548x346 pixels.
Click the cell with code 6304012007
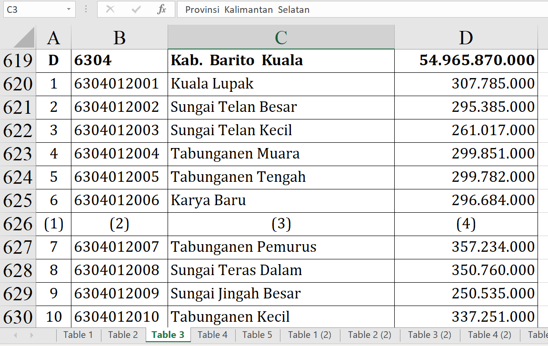click(x=119, y=247)
